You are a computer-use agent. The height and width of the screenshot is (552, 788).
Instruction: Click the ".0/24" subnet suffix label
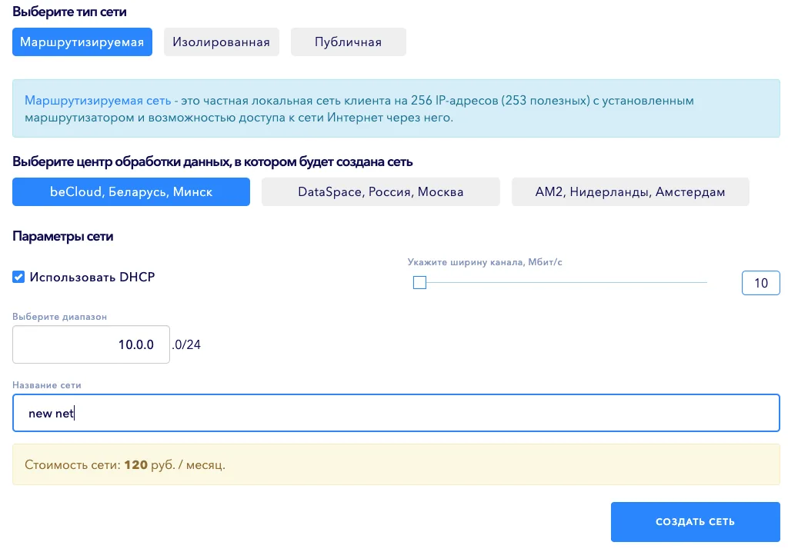pos(186,344)
